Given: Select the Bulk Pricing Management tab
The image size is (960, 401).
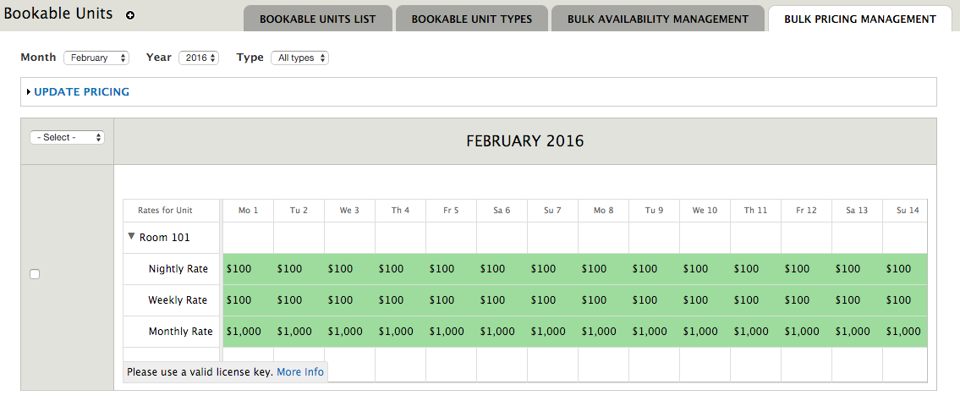Looking at the screenshot, I should (x=859, y=19).
